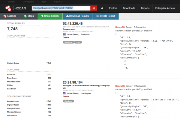Screen dimensions: 180x119
Task: Filter by fps-tactical organization
Action: [12, 116]
